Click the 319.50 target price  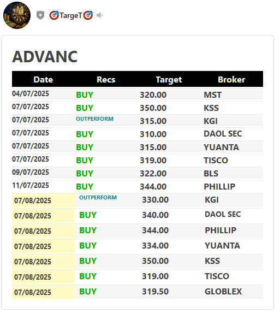(155, 292)
